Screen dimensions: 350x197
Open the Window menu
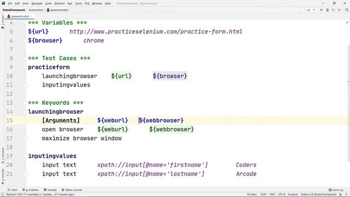[x=97, y=4]
